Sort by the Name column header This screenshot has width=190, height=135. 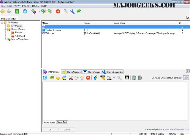62,23
